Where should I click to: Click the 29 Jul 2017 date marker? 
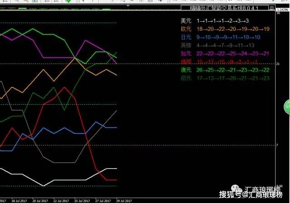point(123,200)
